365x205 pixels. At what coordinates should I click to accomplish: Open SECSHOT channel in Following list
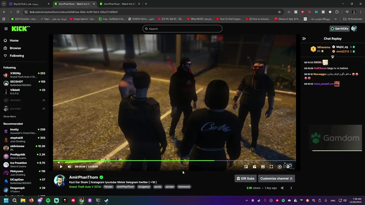tap(24, 83)
